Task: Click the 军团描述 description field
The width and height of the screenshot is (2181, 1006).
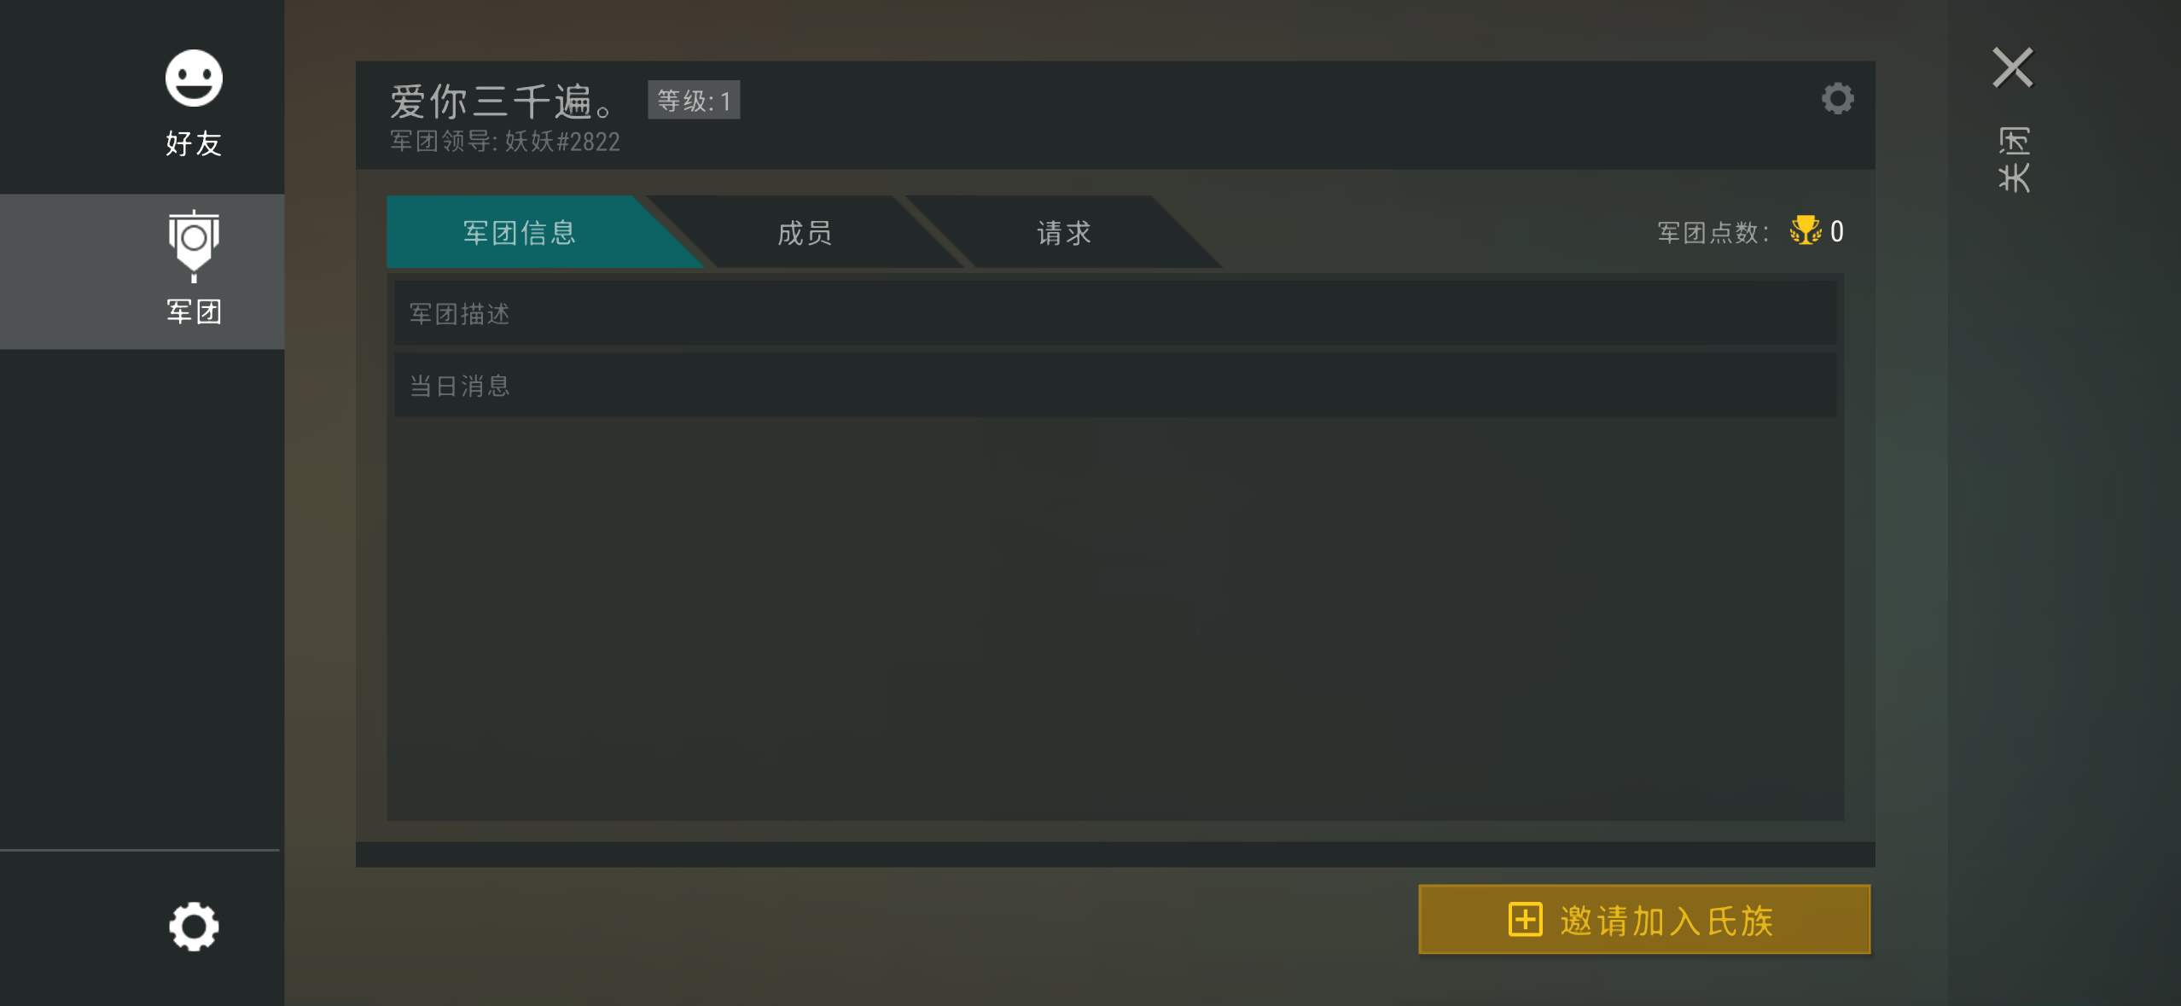Action: [1115, 314]
